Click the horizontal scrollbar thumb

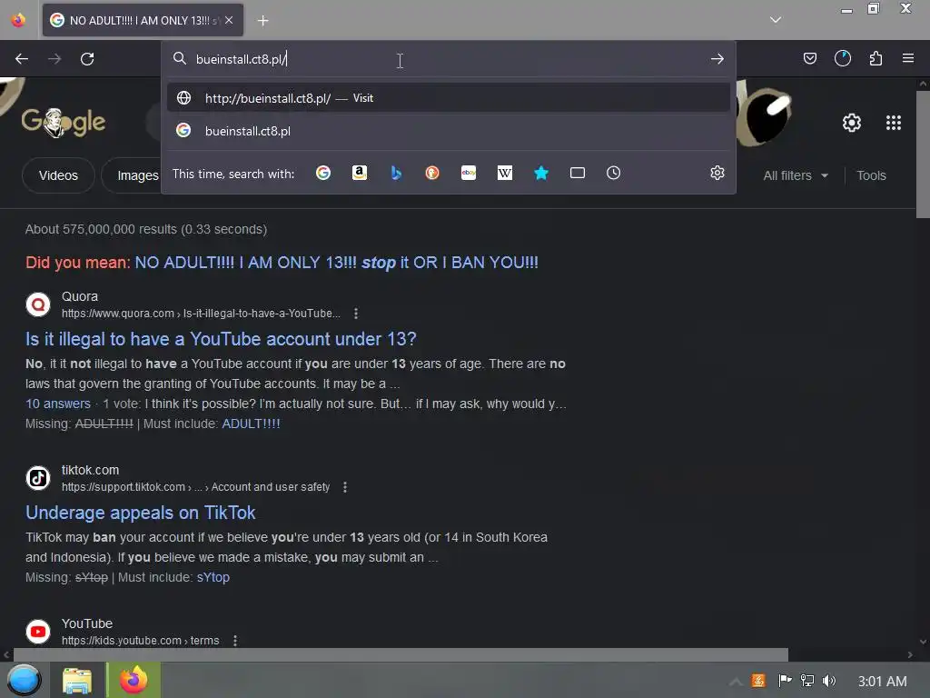(401, 654)
